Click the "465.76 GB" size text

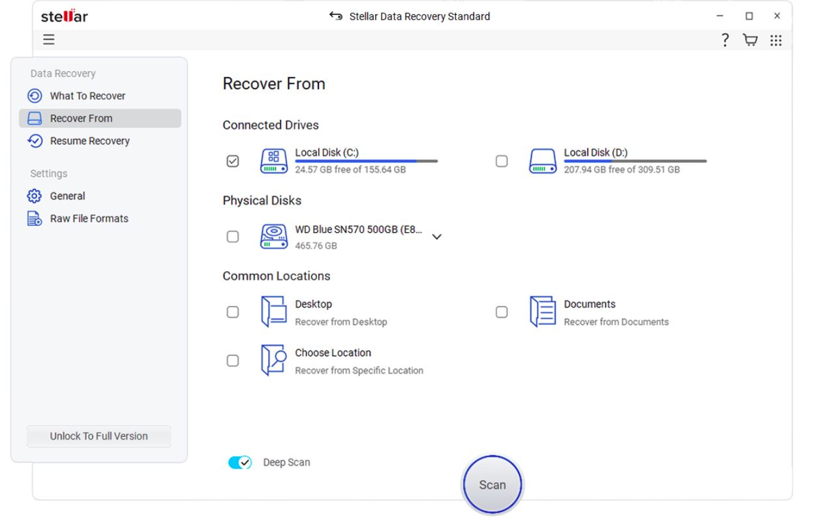[x=316, y=246]
